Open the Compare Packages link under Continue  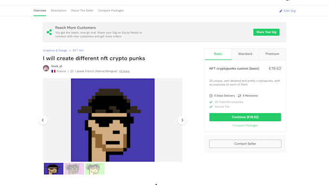[245, 126]
